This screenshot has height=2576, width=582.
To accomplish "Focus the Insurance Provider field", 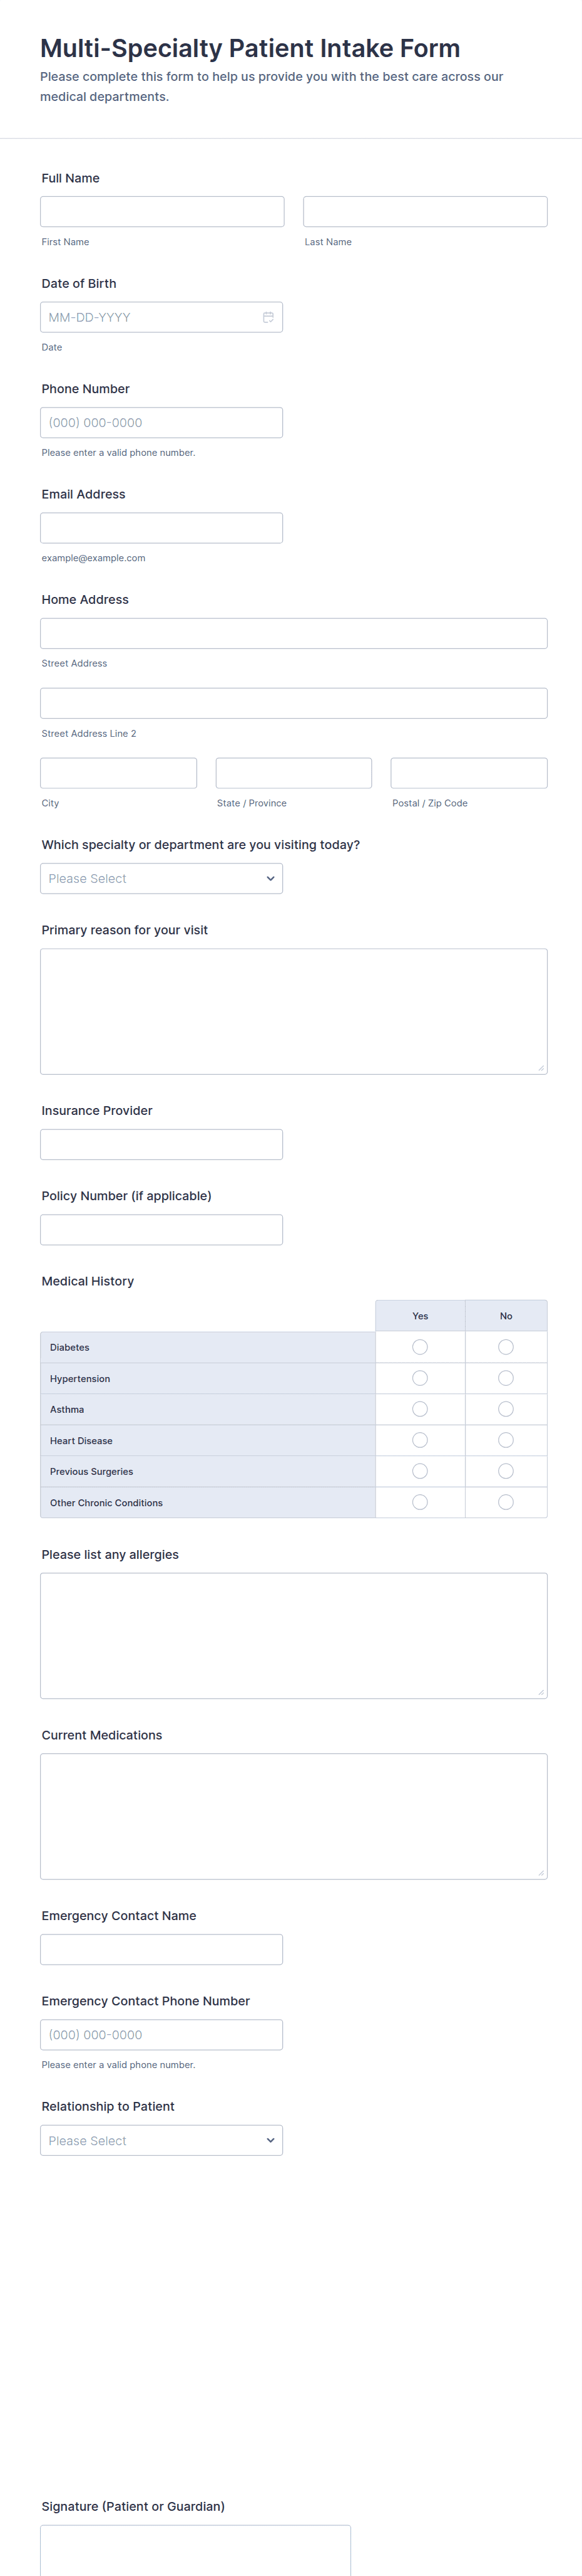I will click(161, 1144).
